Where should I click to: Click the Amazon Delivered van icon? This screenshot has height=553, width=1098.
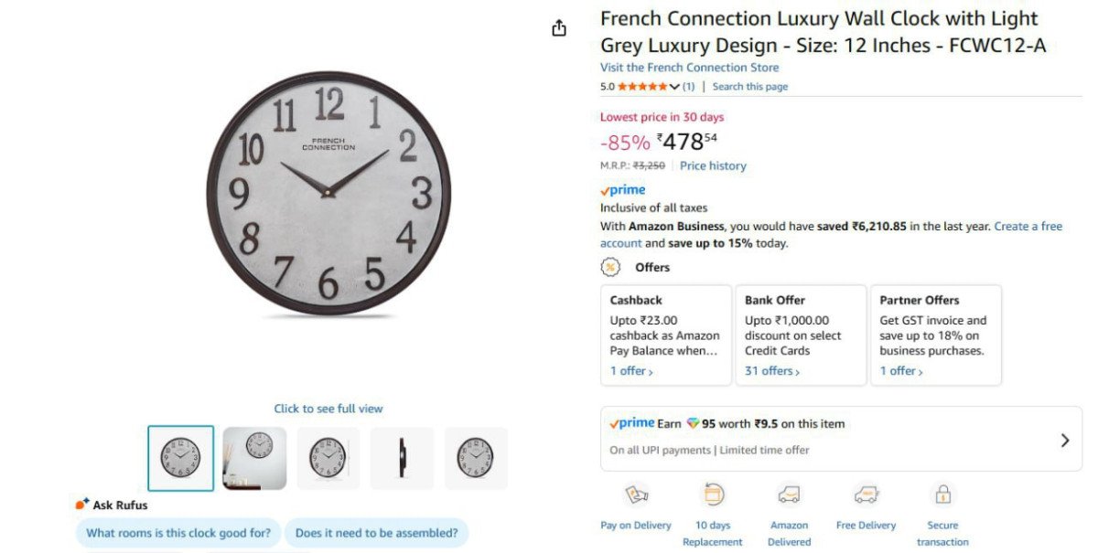[789, 493]
